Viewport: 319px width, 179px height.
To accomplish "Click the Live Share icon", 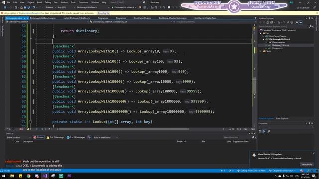I will pos(298,8).
